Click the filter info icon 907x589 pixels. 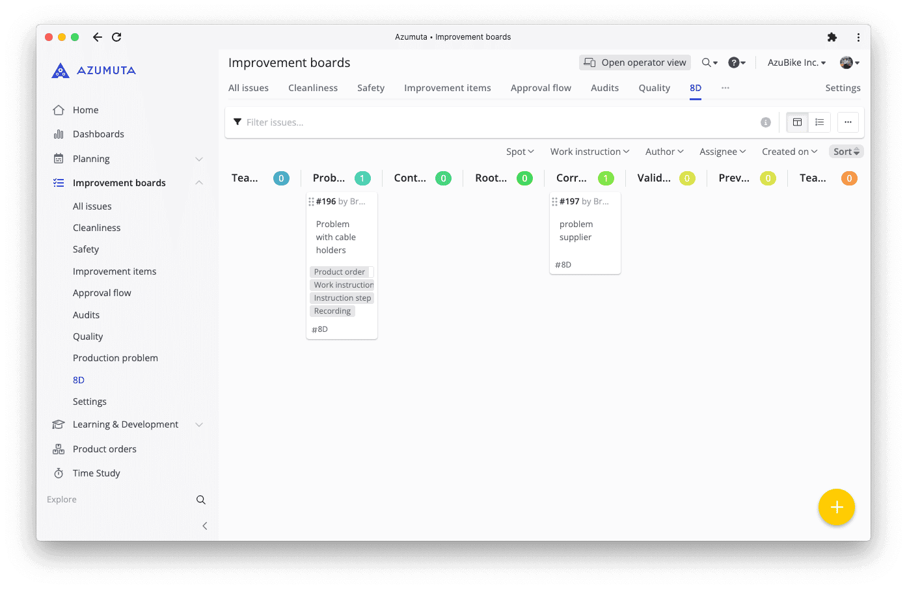766,122
